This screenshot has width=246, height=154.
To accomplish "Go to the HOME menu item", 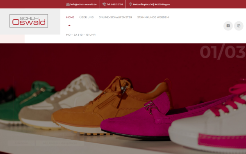I will (70, 17).
